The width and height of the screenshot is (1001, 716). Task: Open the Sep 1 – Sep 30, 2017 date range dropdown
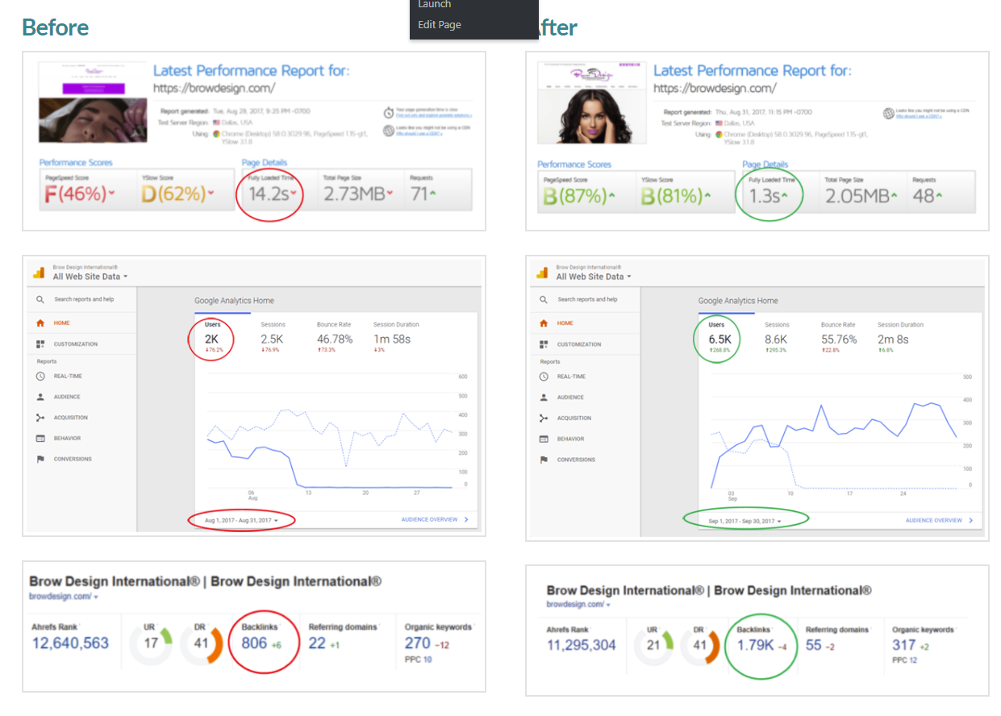tap(745, 522)
